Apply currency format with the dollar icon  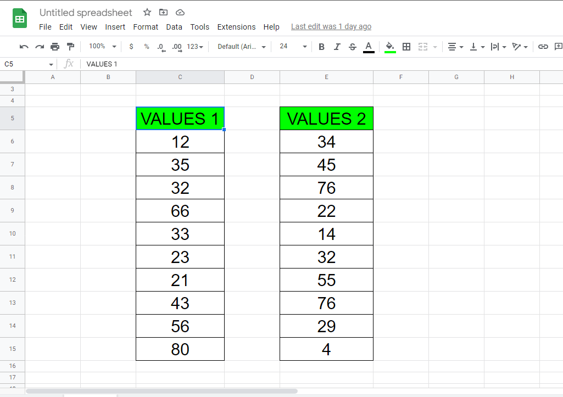click(x=131, y=47)
